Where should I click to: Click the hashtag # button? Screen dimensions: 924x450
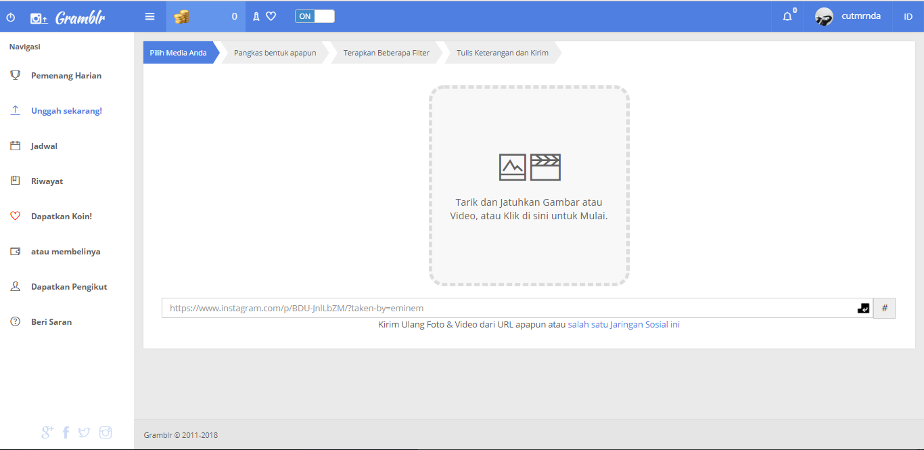[885, 308]
